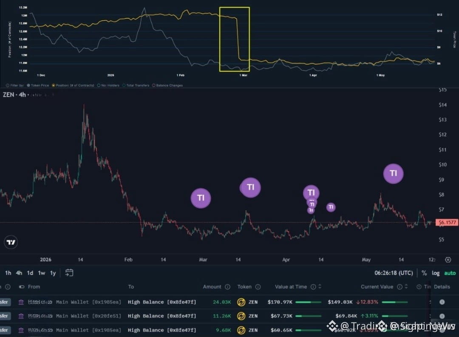Click value bar beside $170.97K

[x=308, y=302]
